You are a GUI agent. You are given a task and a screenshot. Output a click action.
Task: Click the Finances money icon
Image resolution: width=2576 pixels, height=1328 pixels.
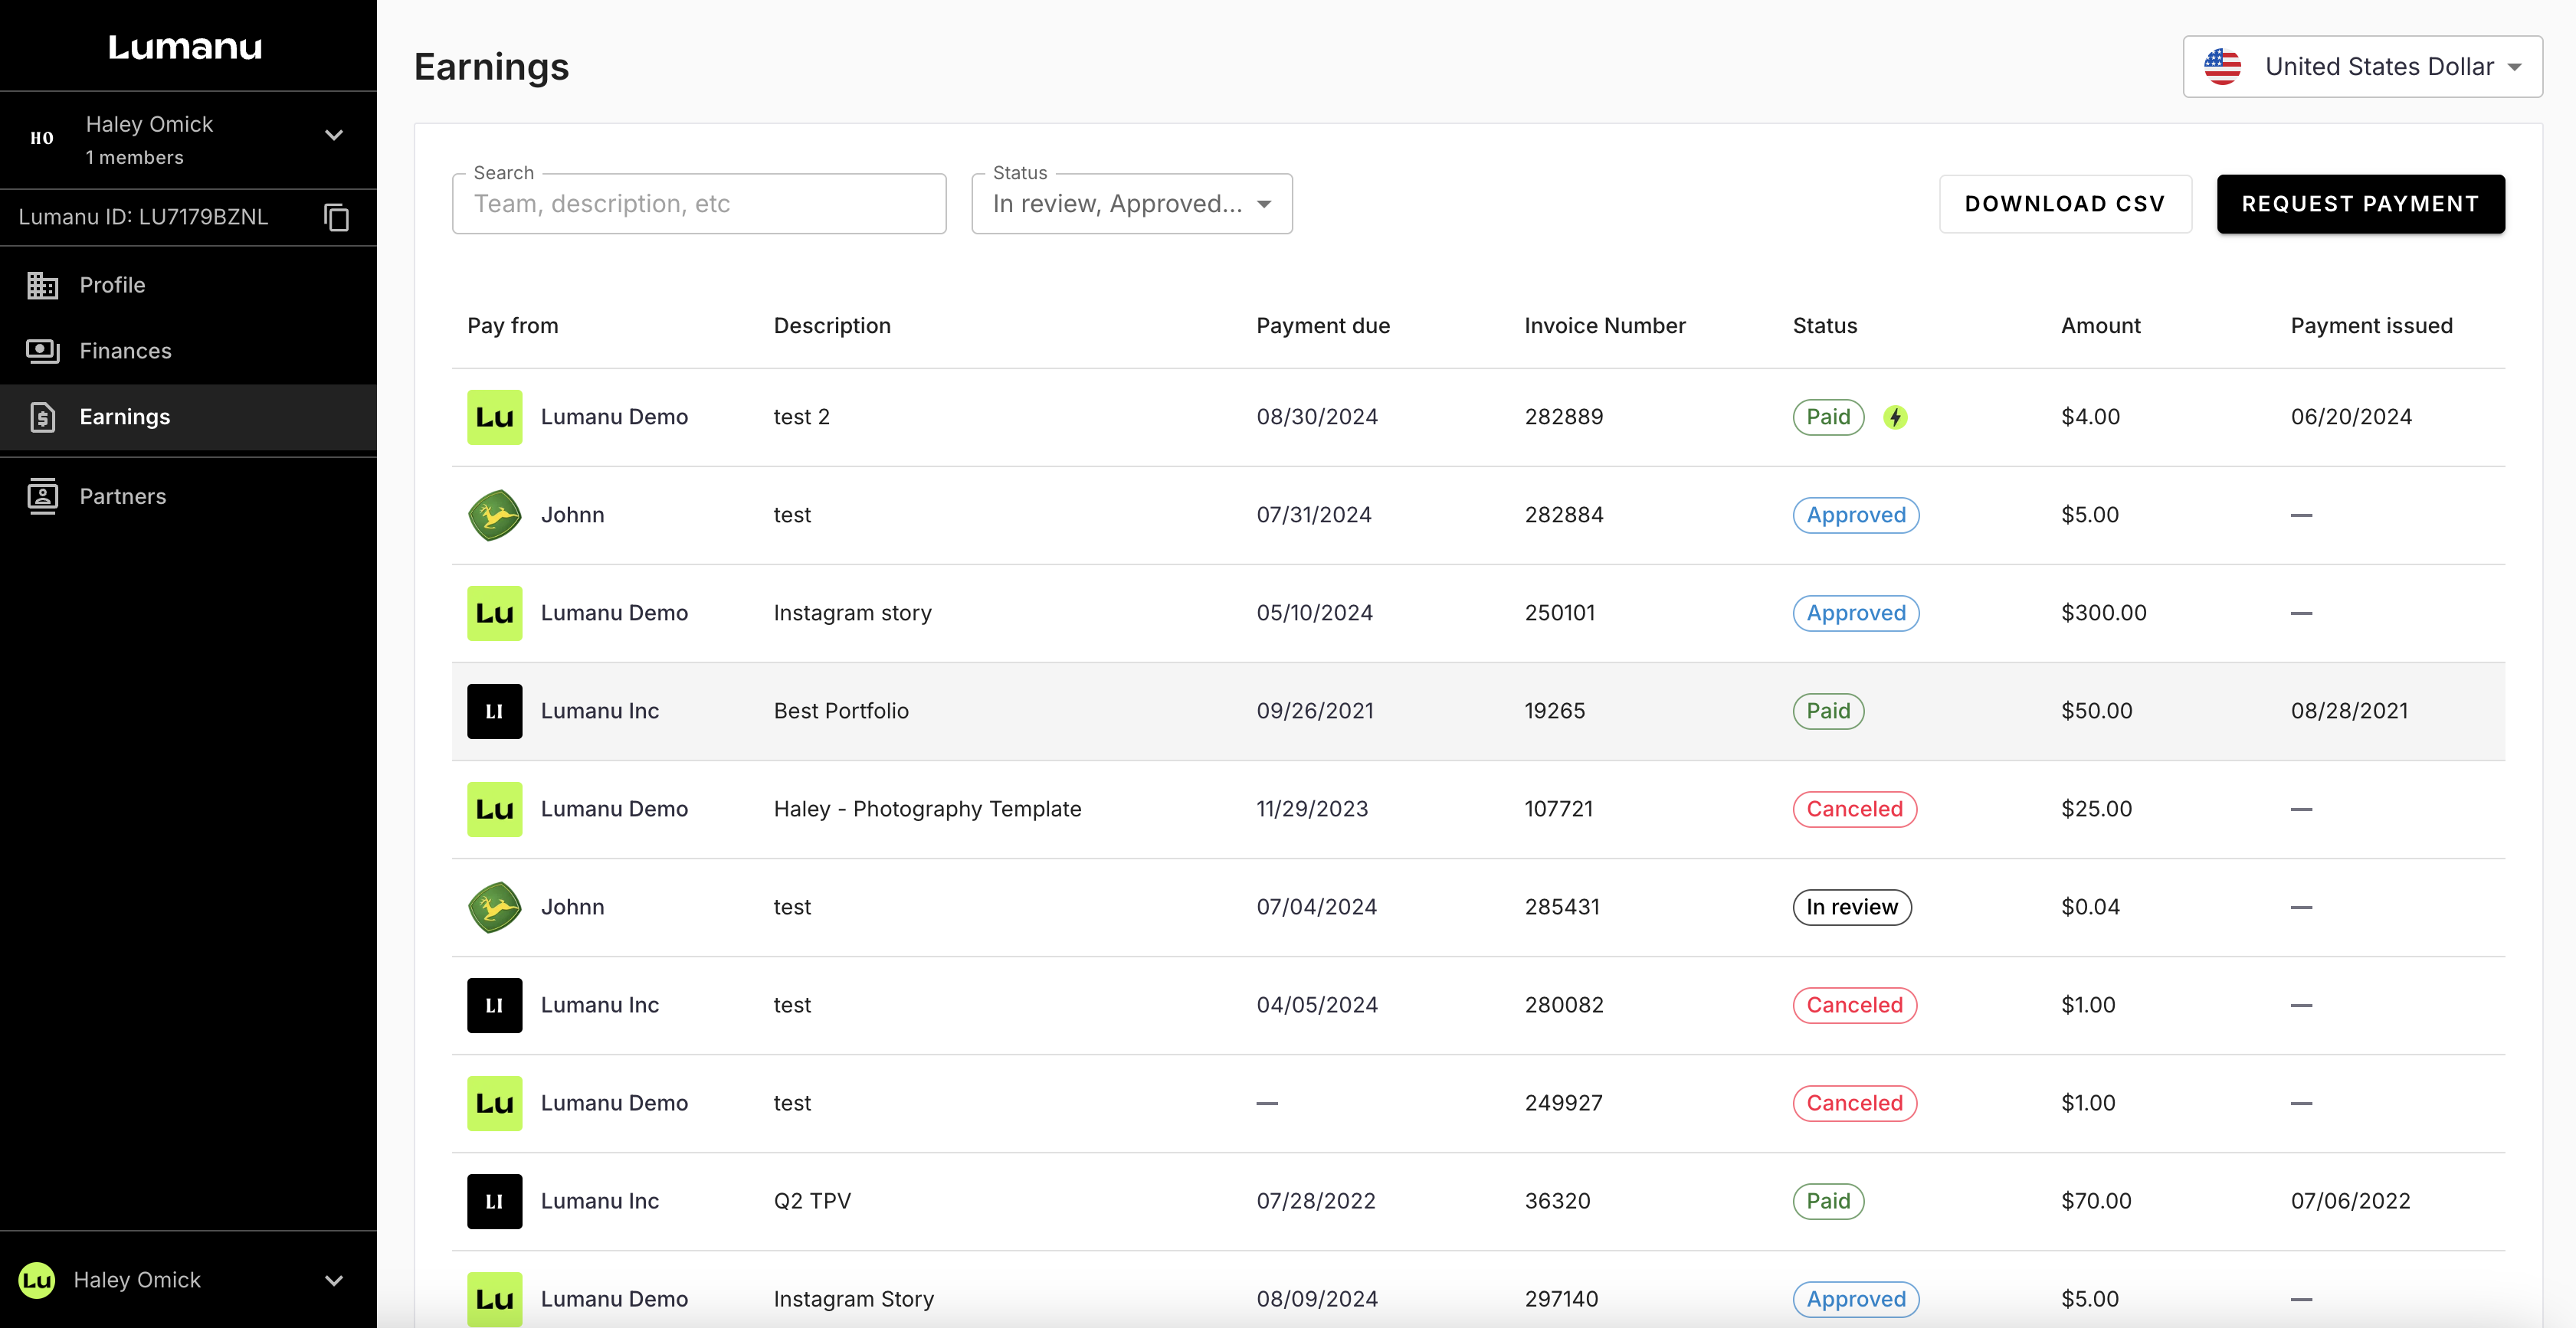pos(42,351)
